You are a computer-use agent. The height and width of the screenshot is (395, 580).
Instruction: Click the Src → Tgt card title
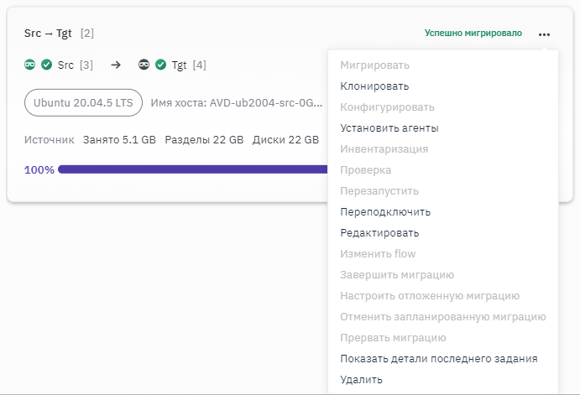48,34
